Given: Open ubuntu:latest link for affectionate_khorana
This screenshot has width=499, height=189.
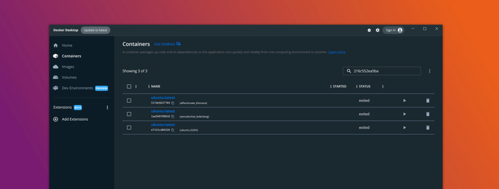Looking at the screenshot, I should (163, 98).
